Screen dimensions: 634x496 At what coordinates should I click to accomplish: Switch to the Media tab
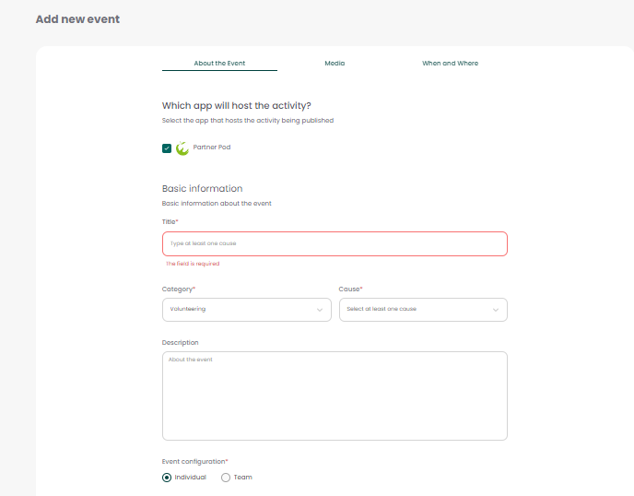[335, 64]
